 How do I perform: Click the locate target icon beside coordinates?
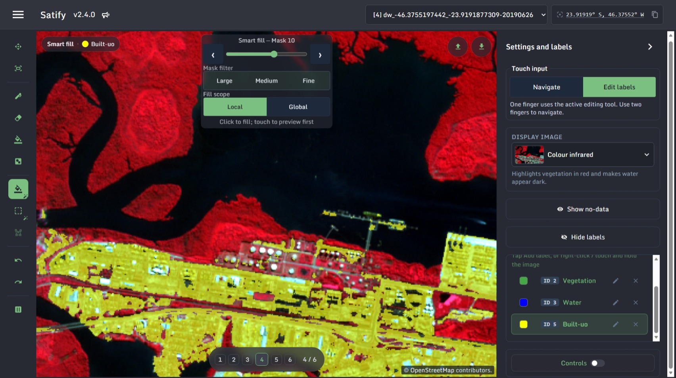(x=560, y=15)
